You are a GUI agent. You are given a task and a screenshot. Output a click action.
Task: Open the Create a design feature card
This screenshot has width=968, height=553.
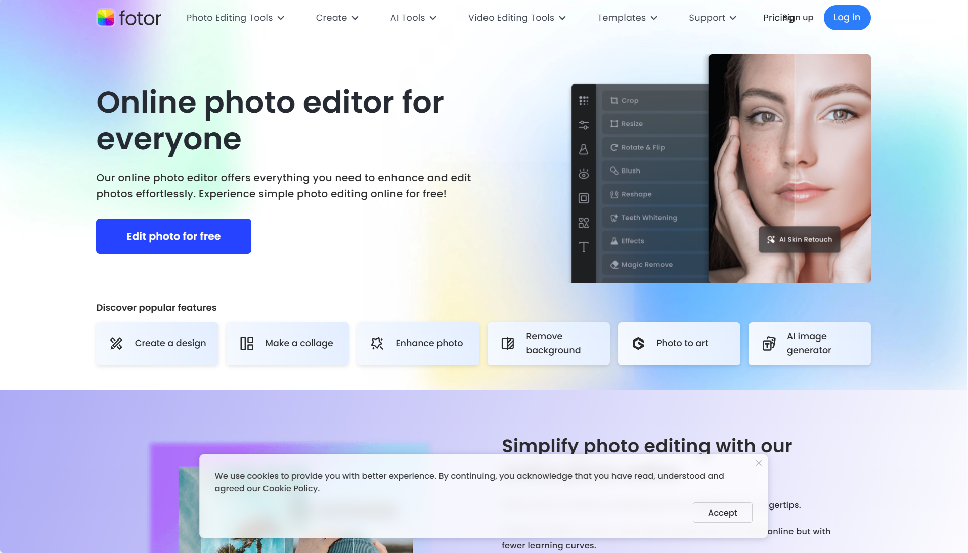[157, 344]
